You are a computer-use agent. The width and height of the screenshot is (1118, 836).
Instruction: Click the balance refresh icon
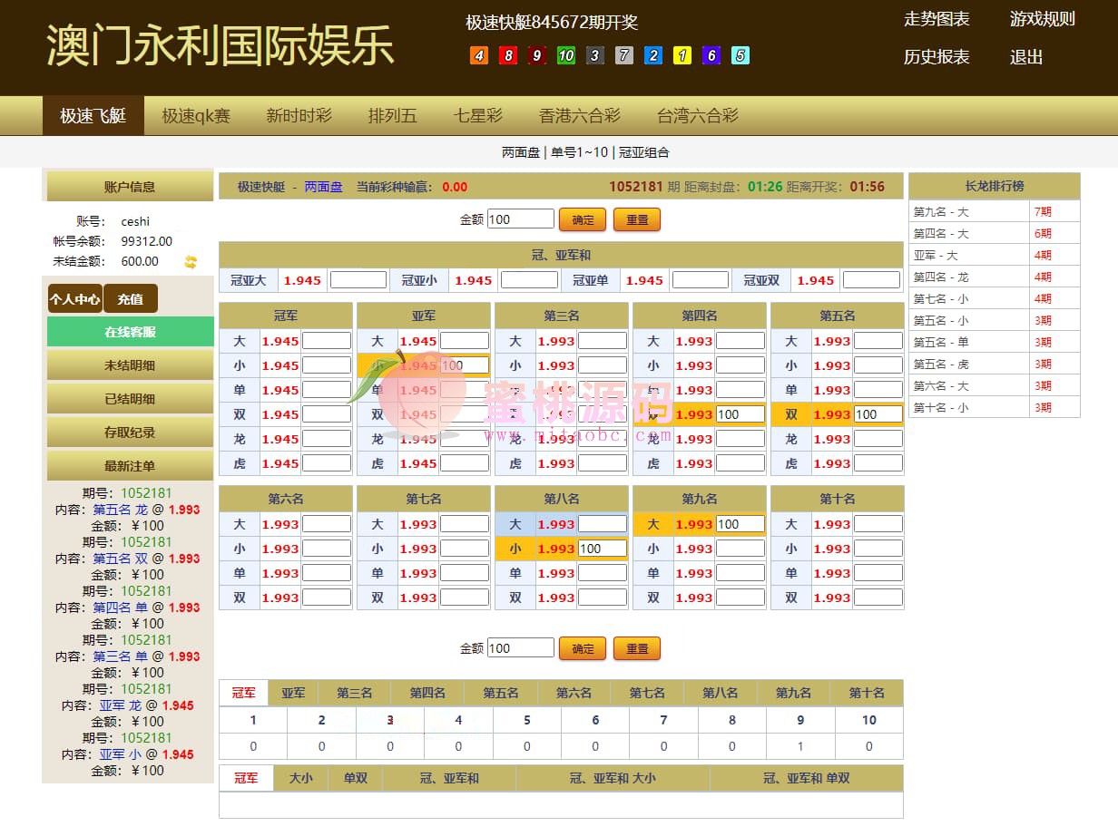191,262
